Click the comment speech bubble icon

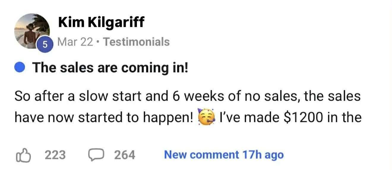(x=96, y=155)
